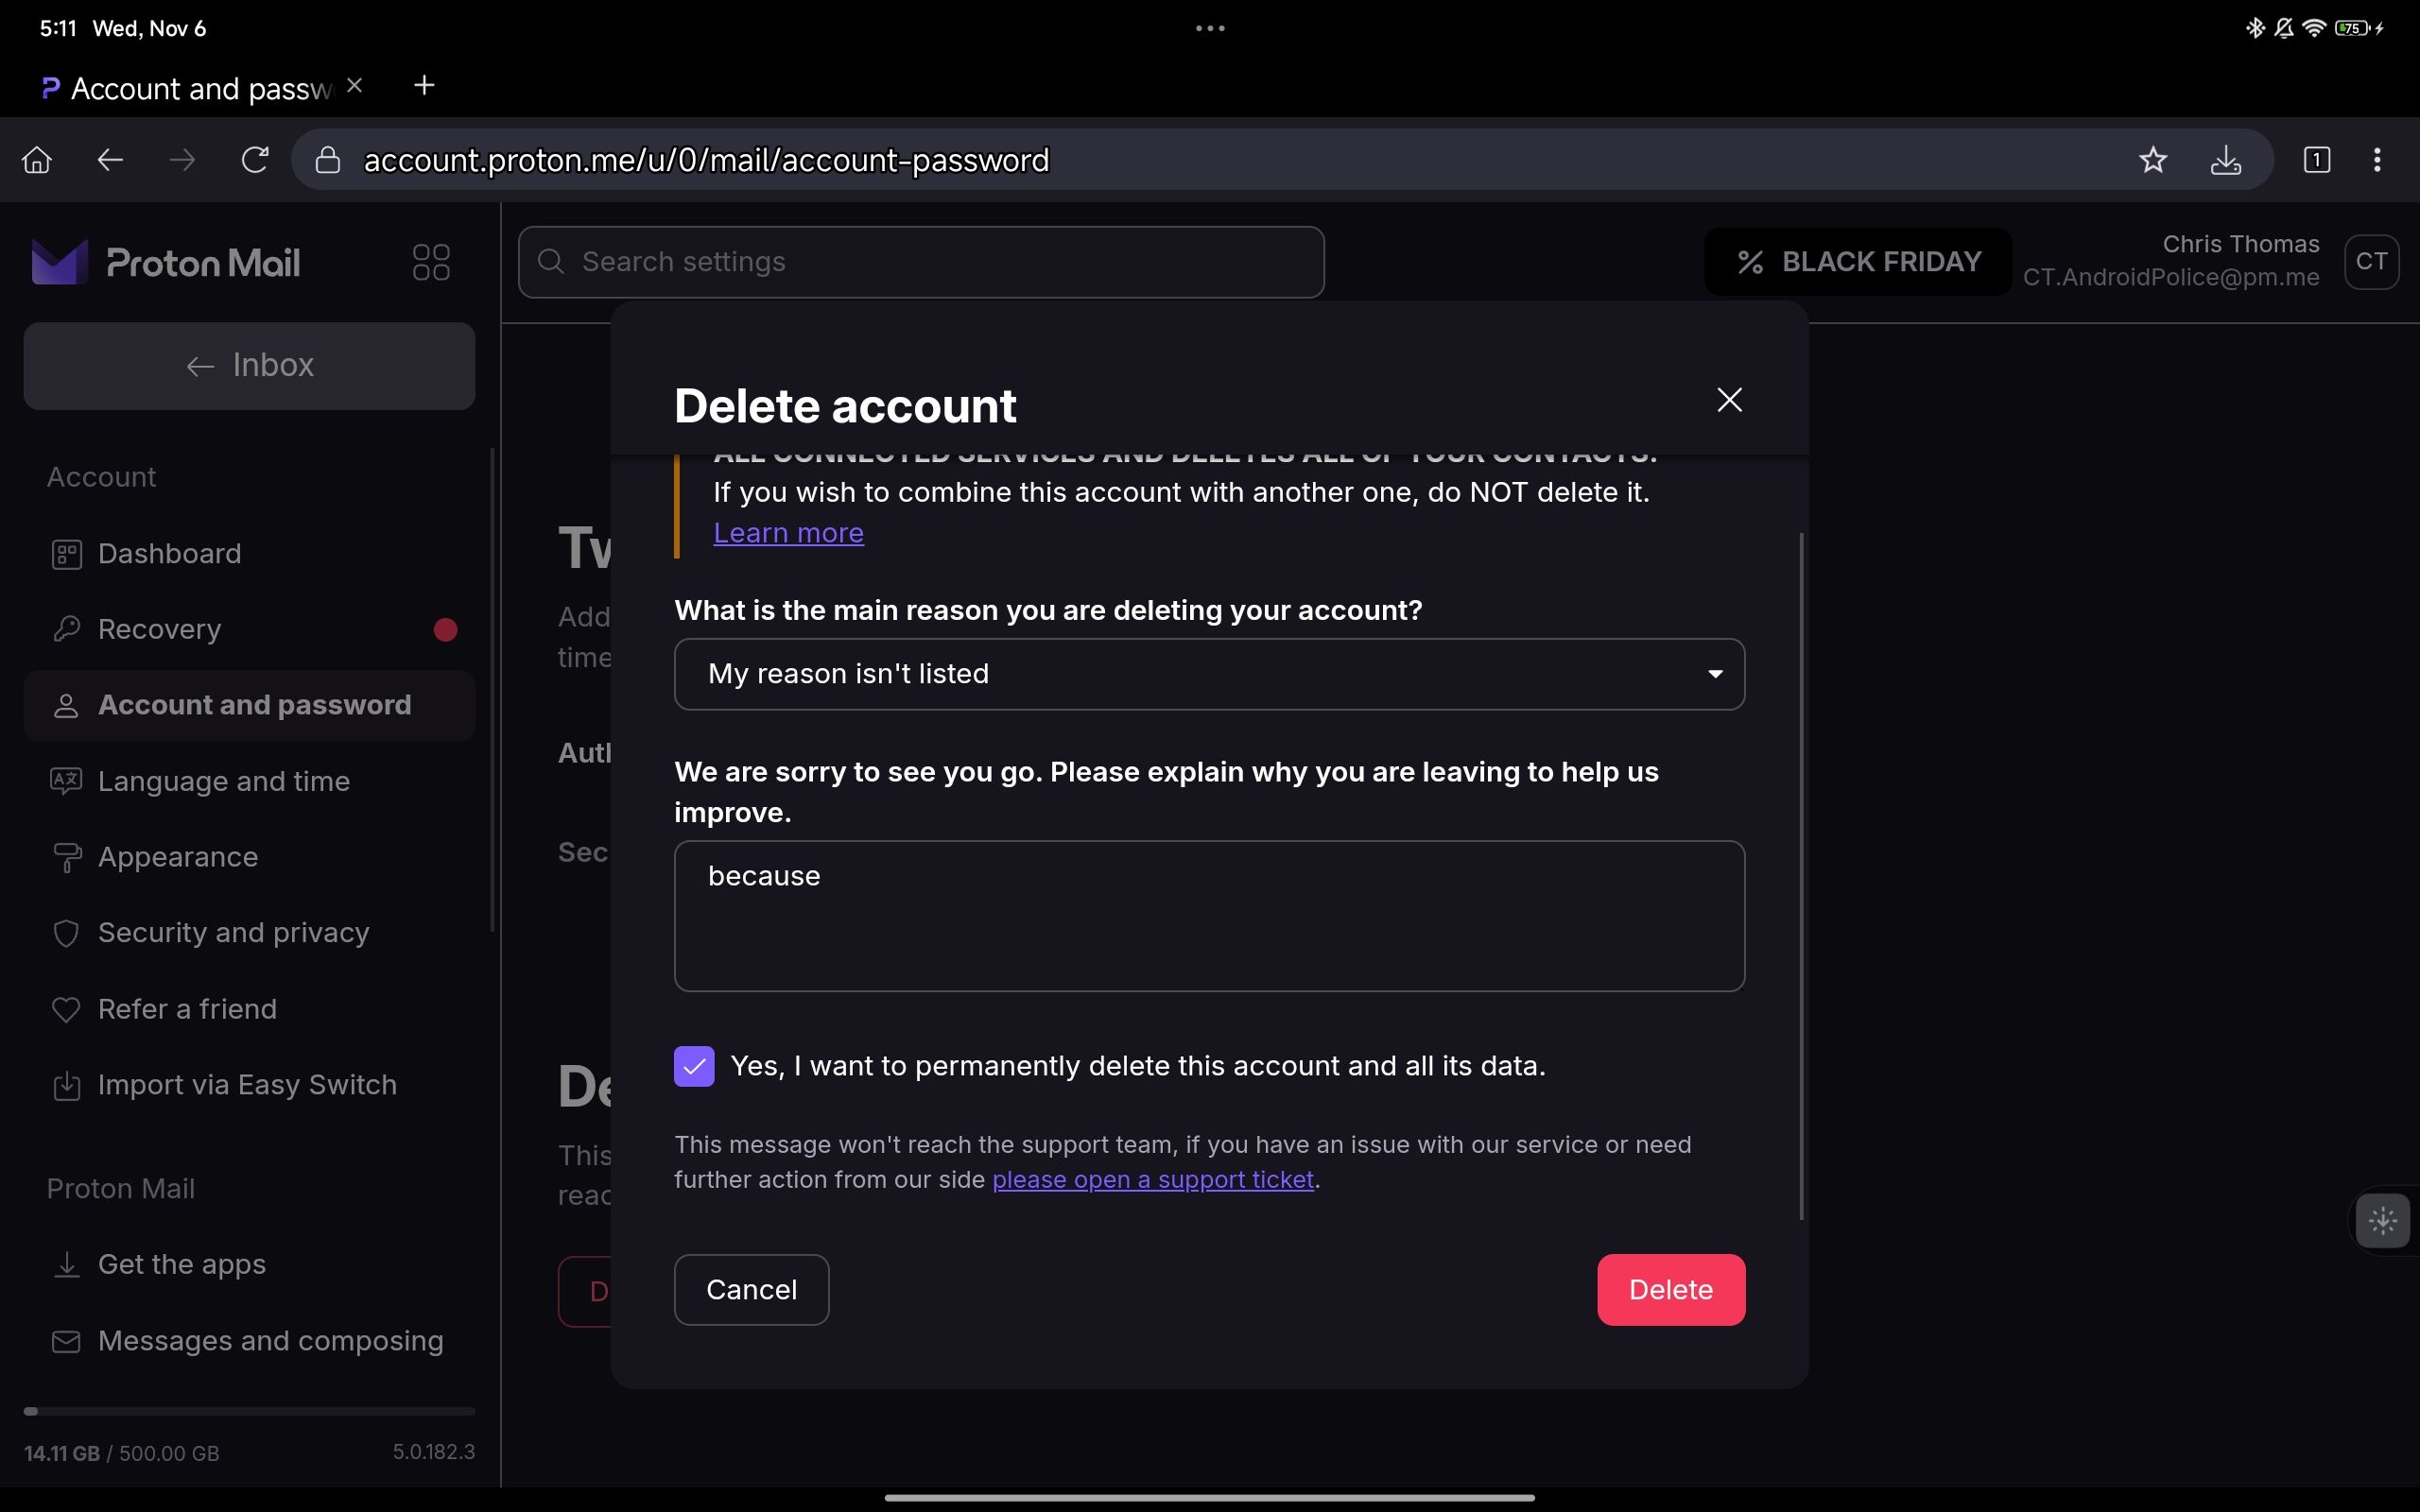
Task: Navigate to Appearance settings
Action: click(x=178, y=857)
